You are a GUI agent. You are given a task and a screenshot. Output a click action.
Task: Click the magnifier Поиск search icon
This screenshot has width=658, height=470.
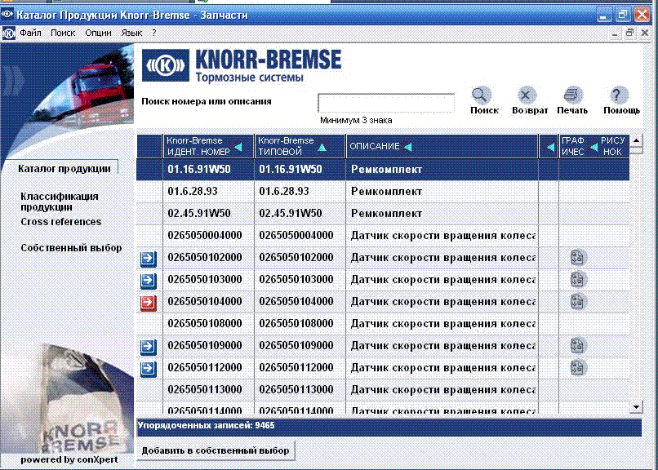click(x=482, y=95)
